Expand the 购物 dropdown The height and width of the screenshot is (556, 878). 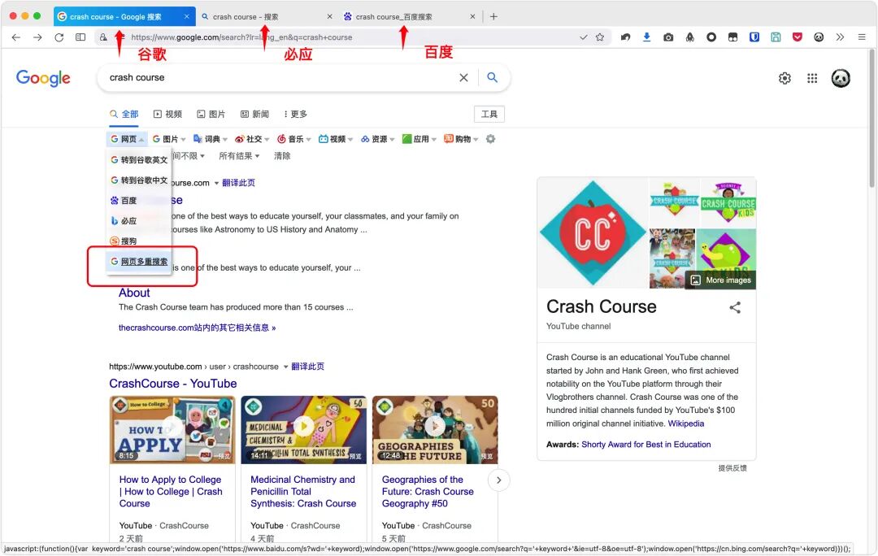(x=462, y=139)
